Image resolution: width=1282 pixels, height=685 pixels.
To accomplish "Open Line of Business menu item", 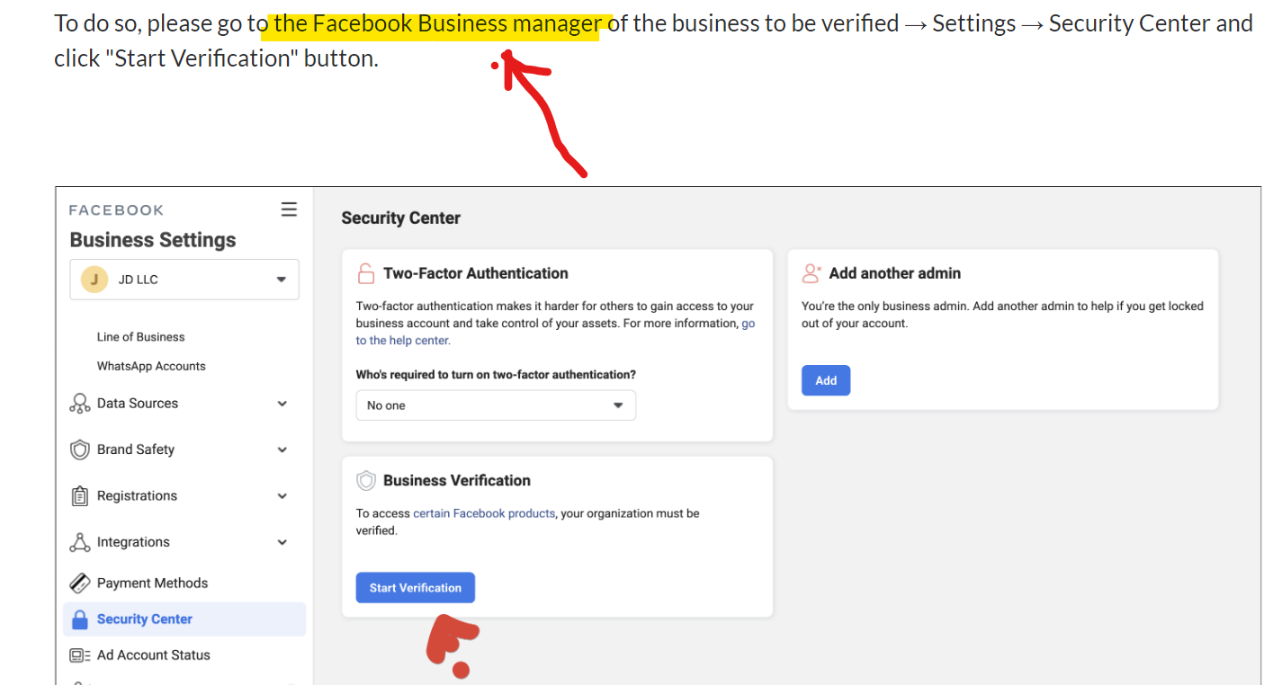I will coord(140,337).
